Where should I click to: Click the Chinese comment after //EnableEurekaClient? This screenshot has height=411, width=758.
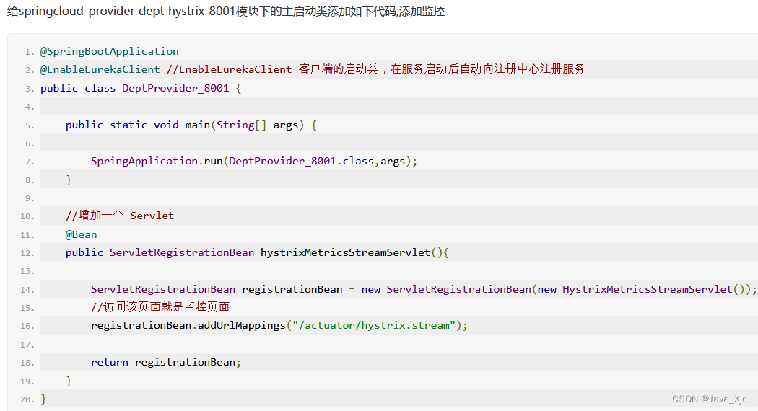point(441,69)
